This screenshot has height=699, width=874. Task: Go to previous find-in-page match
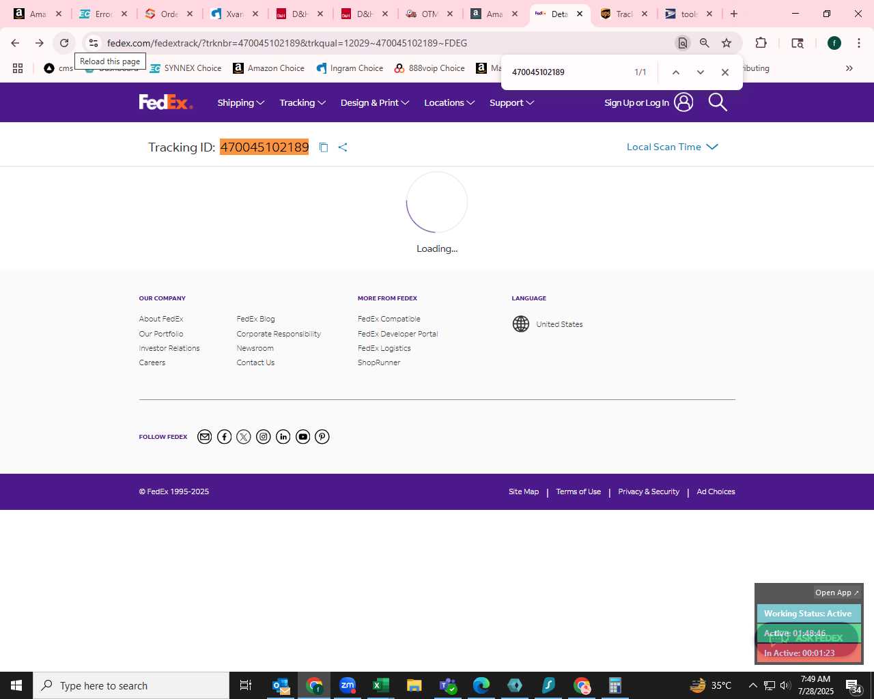click(x=675, y=72)
